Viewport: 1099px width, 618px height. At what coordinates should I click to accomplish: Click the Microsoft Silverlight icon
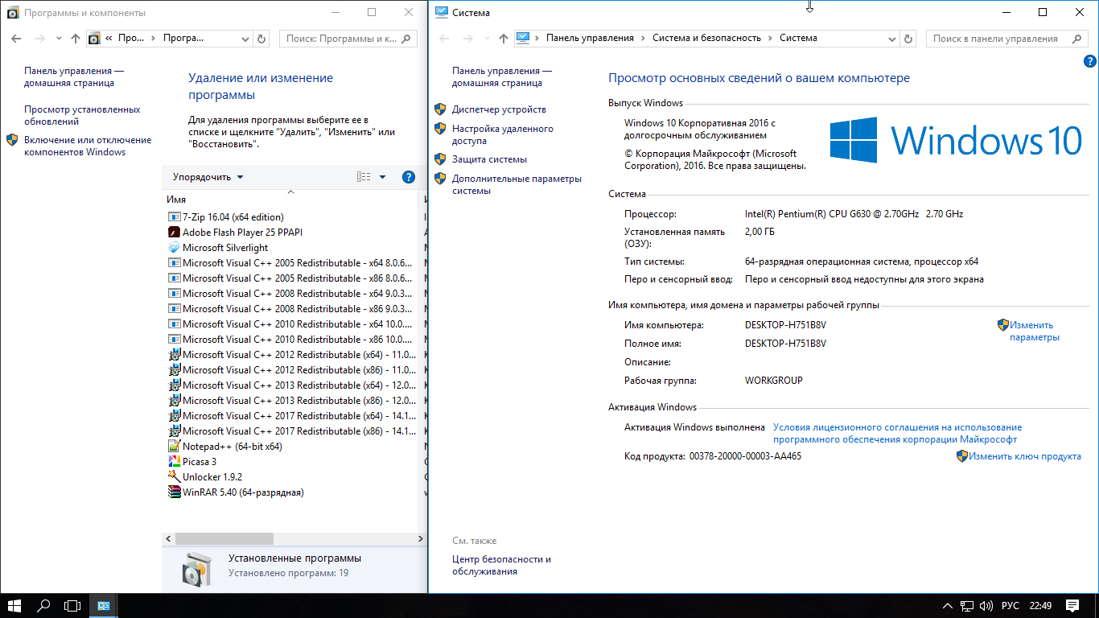(x=175, y=247)
